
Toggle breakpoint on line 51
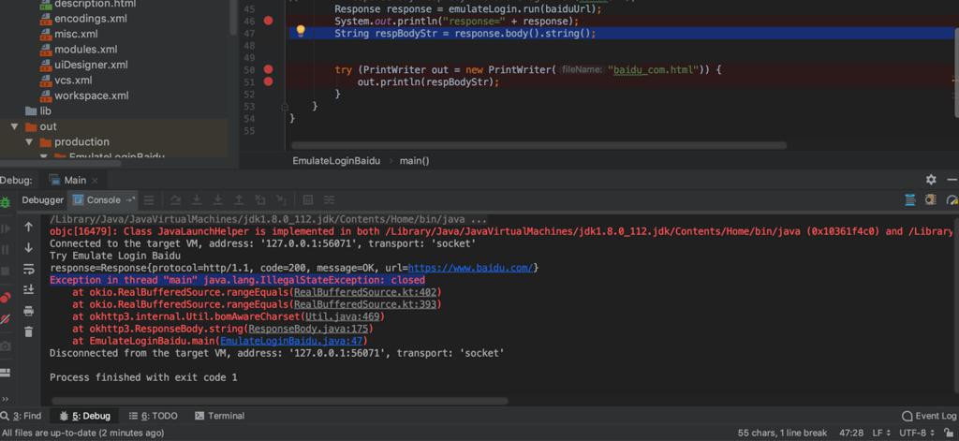click(268, 81)
